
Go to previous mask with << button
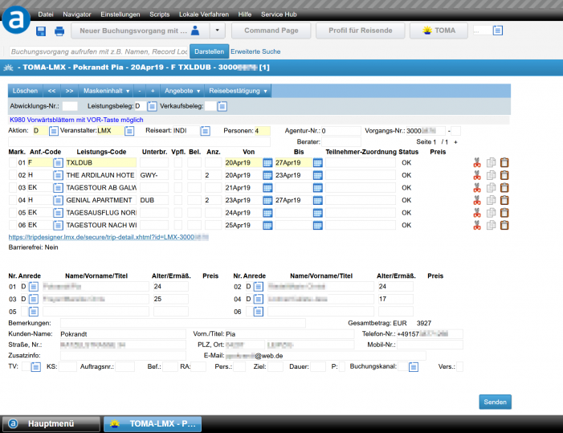pyautogui.click(x=51, y=91)
